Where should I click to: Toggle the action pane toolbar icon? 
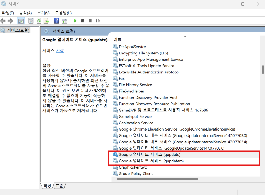64,21
